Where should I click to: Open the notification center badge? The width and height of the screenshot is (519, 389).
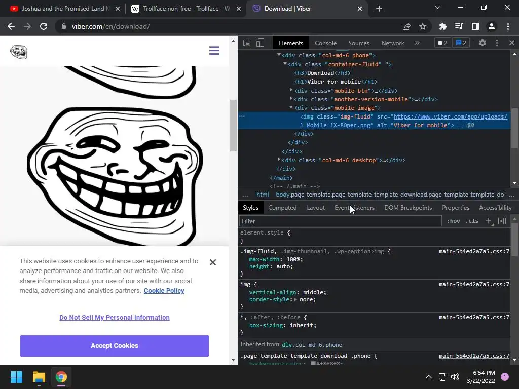(505, 377)
